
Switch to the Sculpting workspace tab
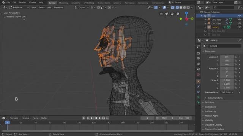(x=76, y=3)
